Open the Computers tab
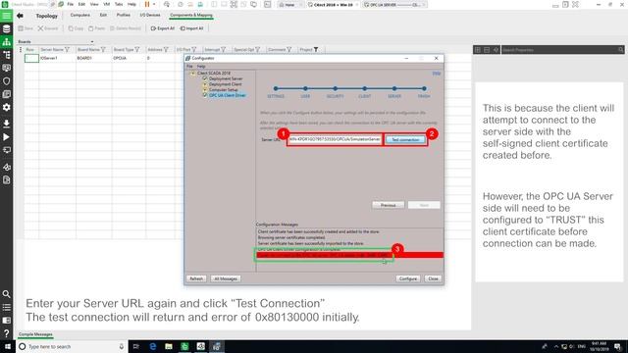 click(x=80, y=16)
